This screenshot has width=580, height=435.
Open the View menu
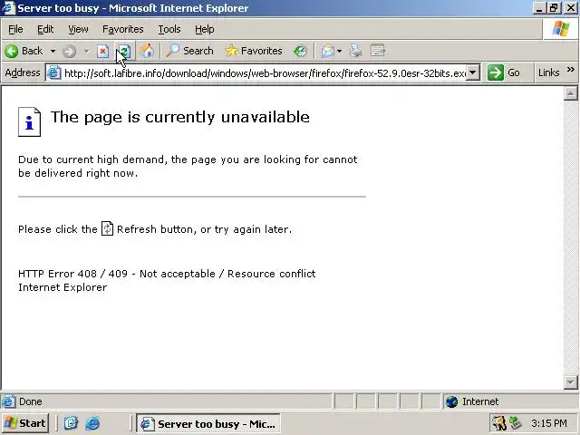tap(78, 29)
